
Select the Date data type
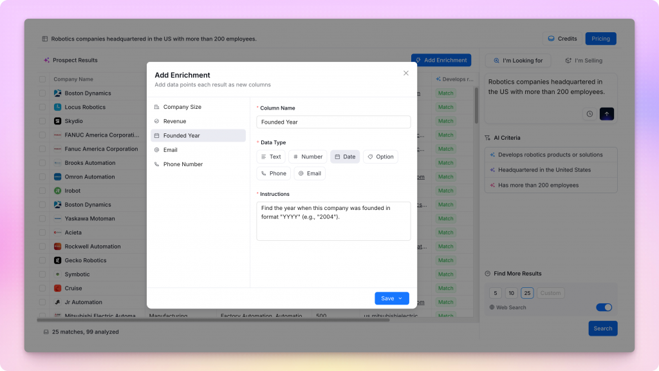345,157
